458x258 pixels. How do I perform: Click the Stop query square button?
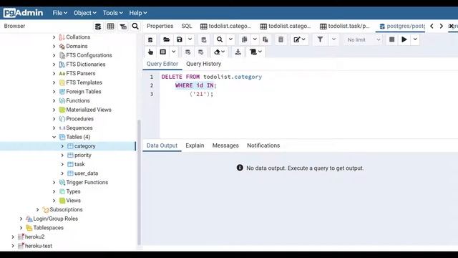coord(391,39)
